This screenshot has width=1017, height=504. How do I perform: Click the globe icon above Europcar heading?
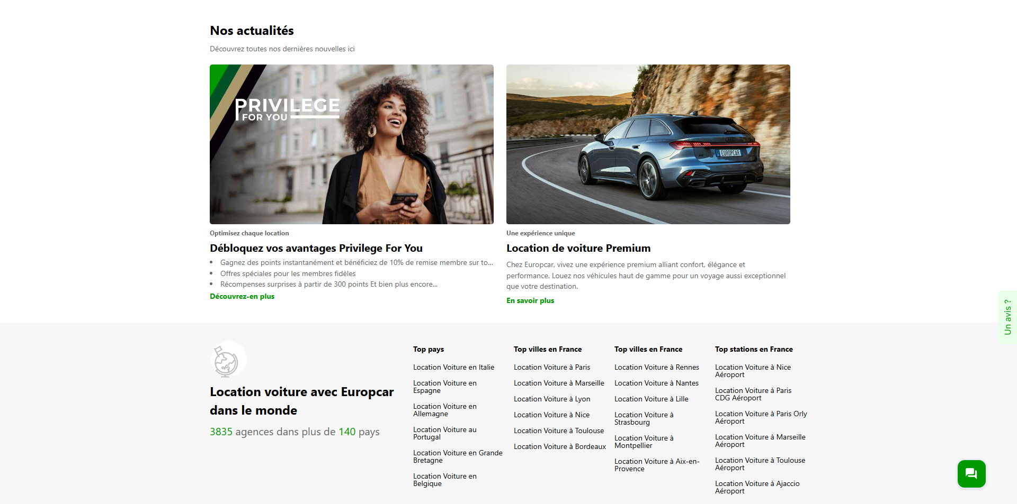coord(228,360)
